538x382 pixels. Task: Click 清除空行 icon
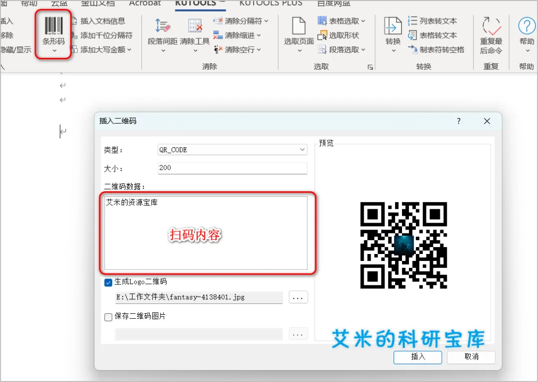218,50
